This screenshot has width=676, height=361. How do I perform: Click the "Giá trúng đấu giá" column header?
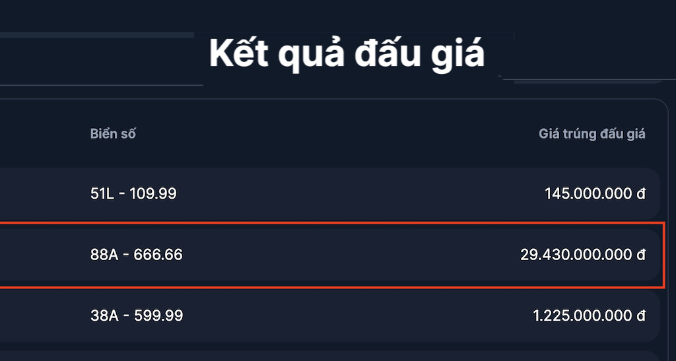pos(591,134)
